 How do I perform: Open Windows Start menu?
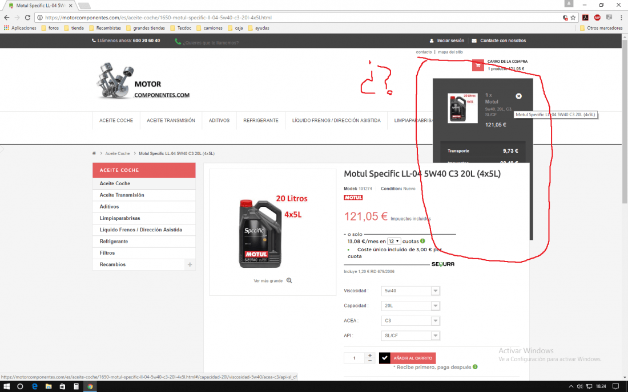(6, 386)
